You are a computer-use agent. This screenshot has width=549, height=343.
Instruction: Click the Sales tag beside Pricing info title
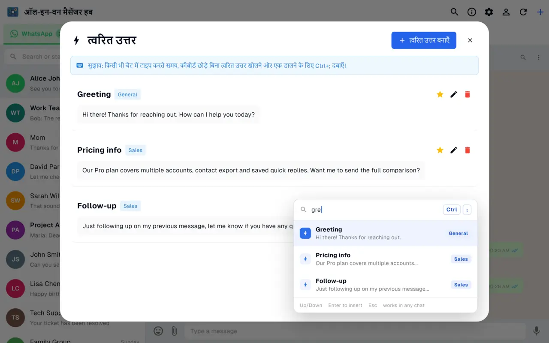[x=135, y=150]
